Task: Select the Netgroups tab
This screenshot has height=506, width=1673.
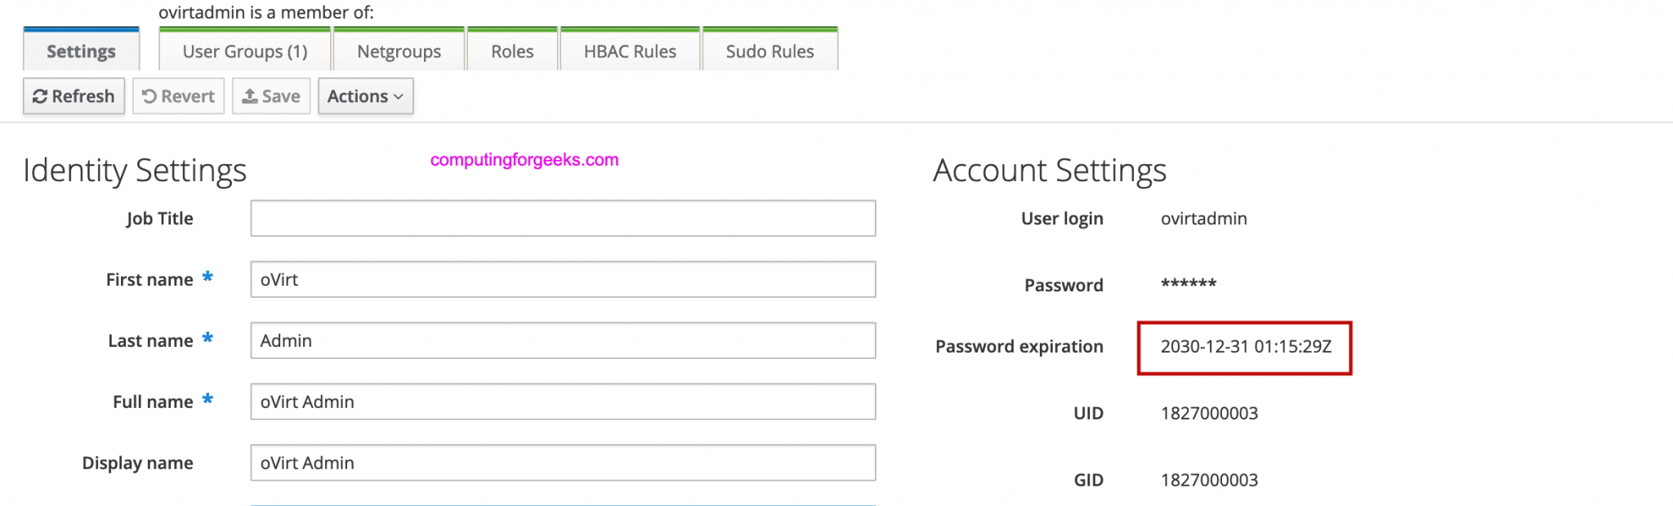Action: point(399,51)
